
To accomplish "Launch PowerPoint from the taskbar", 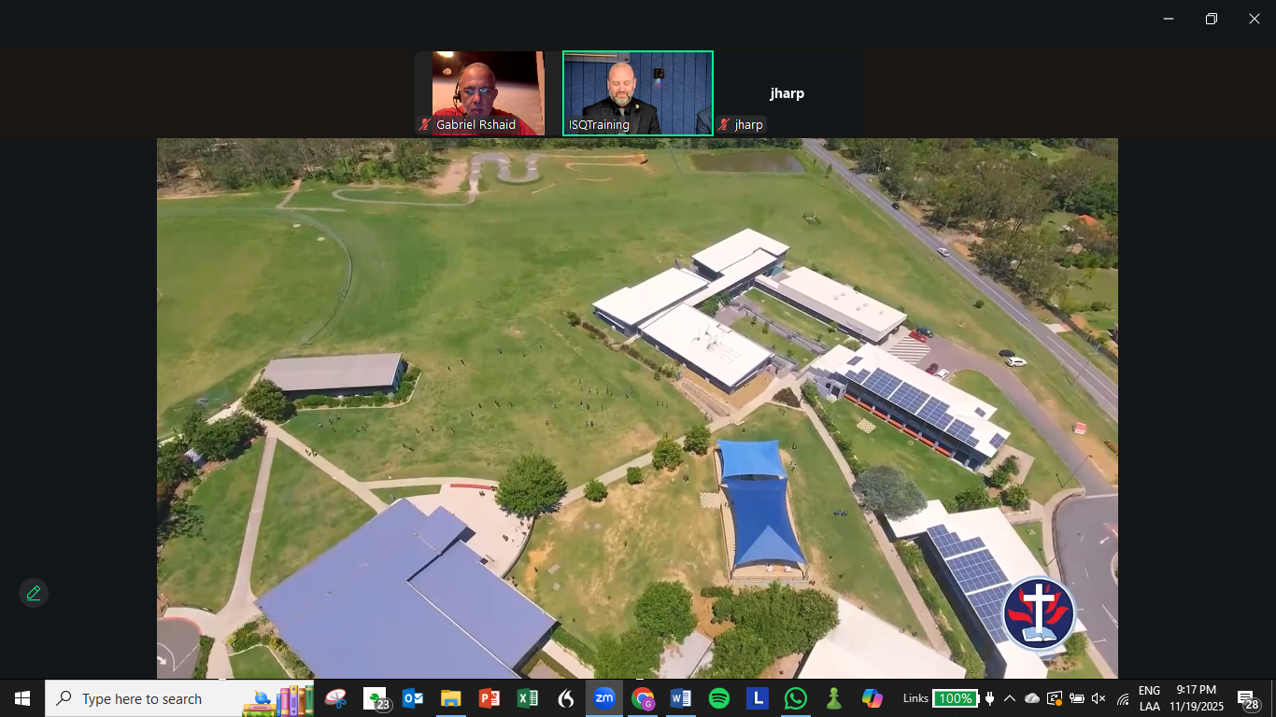I will (489, 698).
